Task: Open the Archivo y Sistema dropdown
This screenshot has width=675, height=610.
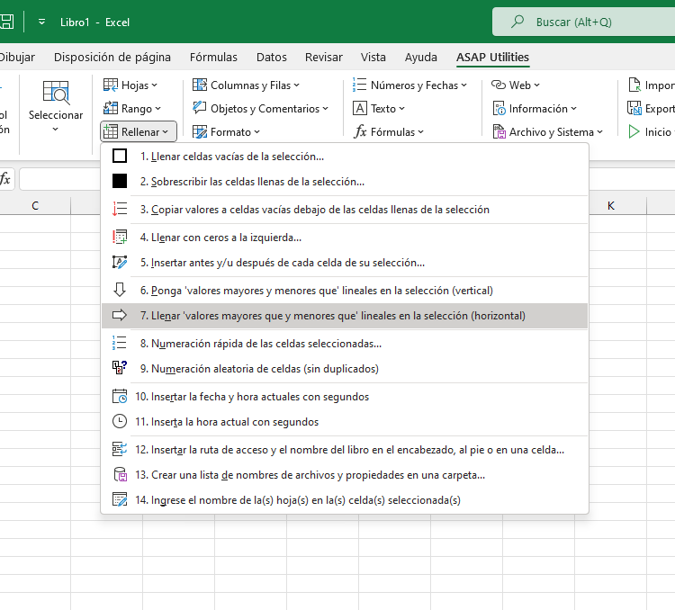Action: [x=547, y=131]
